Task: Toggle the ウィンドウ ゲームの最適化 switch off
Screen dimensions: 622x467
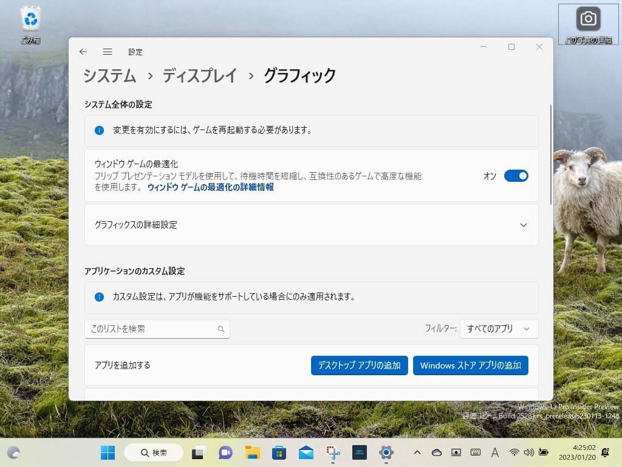Action: [516, 176]
